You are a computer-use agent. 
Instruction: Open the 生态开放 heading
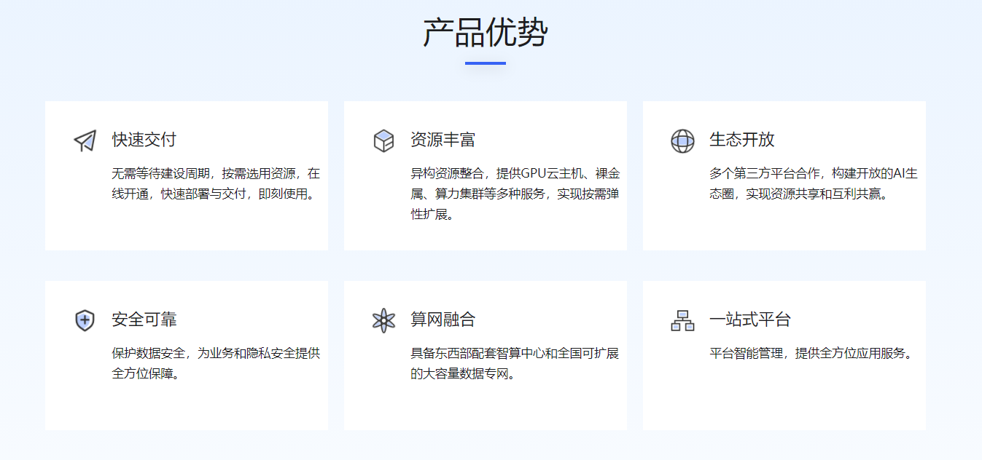(742, 140)
